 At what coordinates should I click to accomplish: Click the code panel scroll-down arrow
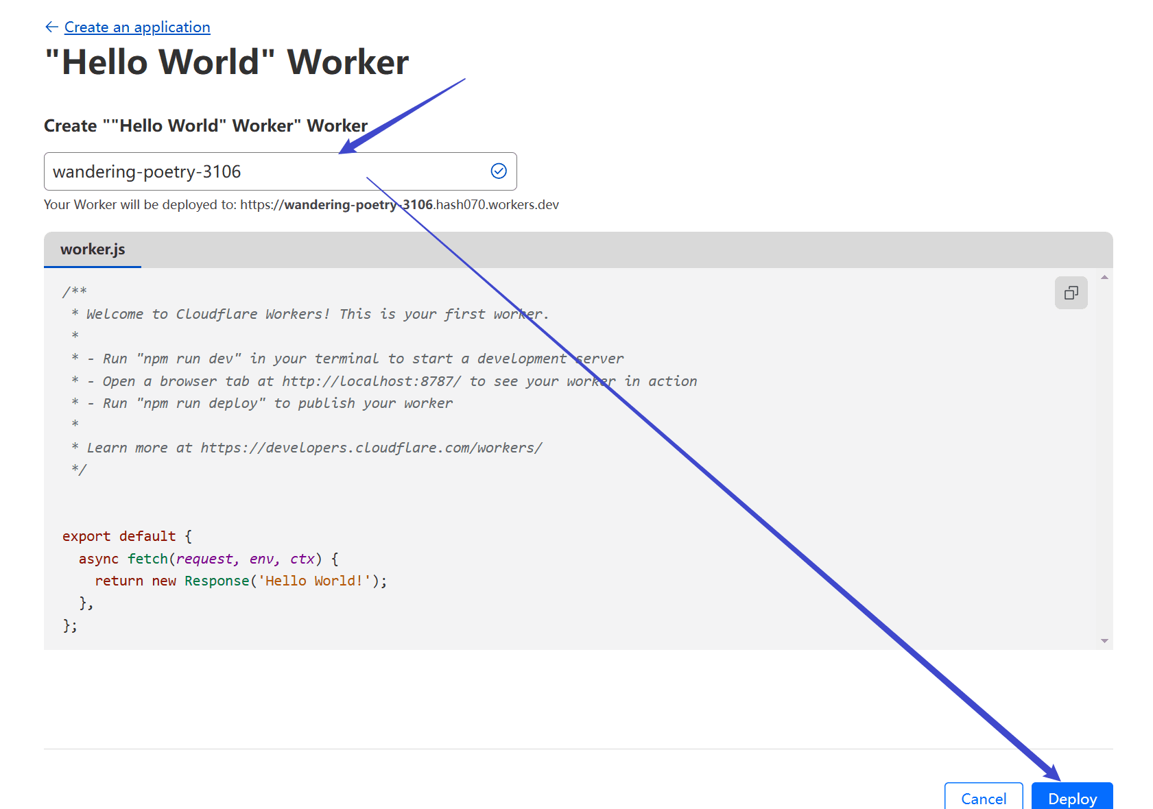(x=1104, y=640)
